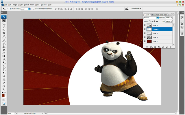Viewport: 185px width, 115px height.
Task: Open the Layers panel options menu
Action: (x=173, y=15)
